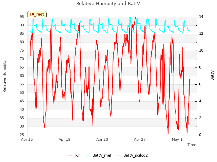Click the cyan BattV_met legend swatch
217x162 pixels.
87,156
